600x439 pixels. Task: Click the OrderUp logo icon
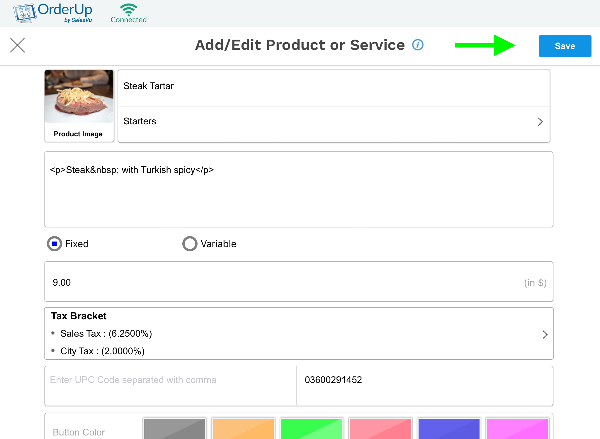[x=25, y=13]
